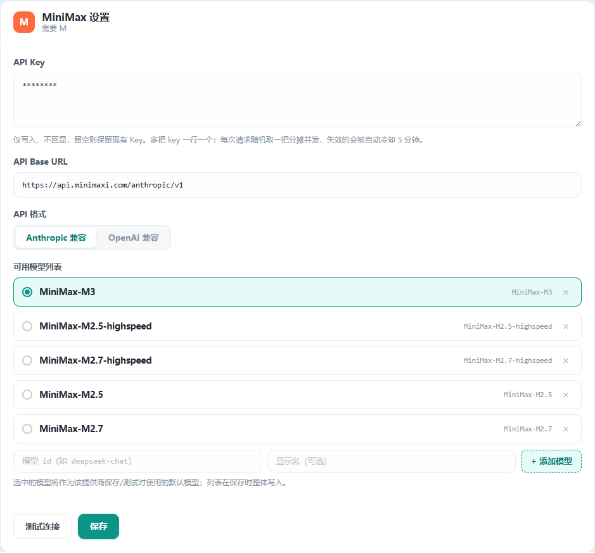Select the MiniMax-M2.5-highspeed radio button
The height and width of the screenshot is (553, 595).
tap(27, 326)
